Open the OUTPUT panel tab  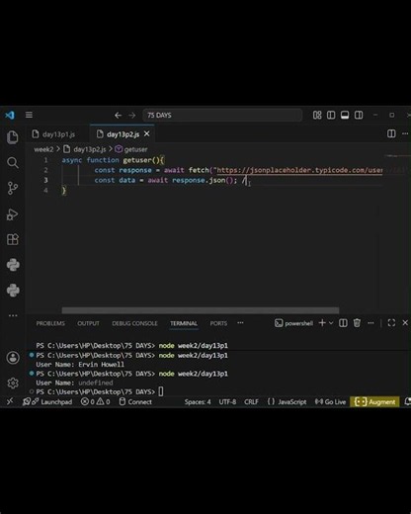(88, 323)
